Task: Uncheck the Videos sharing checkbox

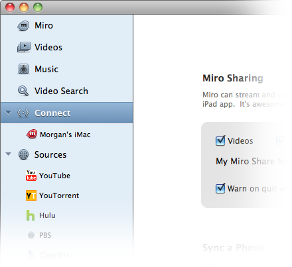Action: 220,140
